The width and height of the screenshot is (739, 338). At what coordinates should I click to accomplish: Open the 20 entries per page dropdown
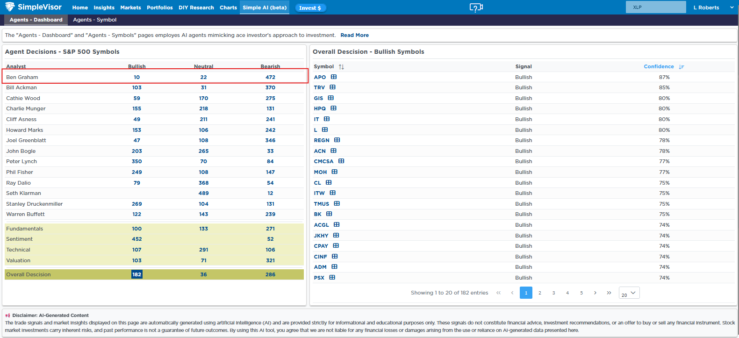pos(629,293)
